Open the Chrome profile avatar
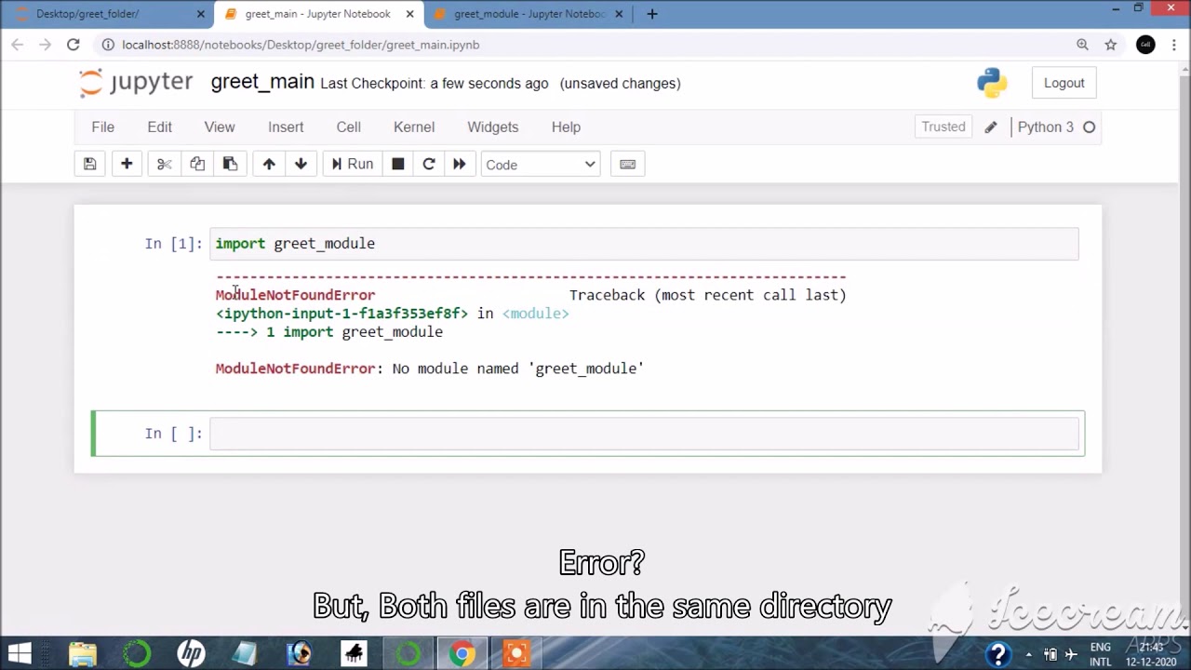 pos(1145,45)
